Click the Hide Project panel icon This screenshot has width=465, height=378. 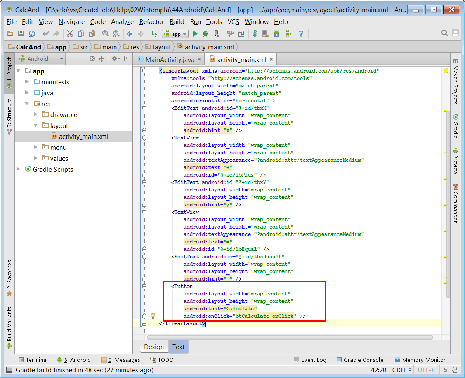point(127,59)
